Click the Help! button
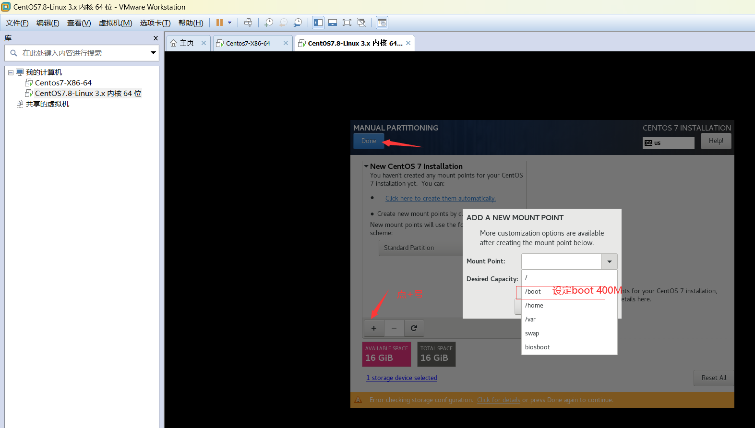This screenshot has height=428, width=755. [x=716, y=141]
